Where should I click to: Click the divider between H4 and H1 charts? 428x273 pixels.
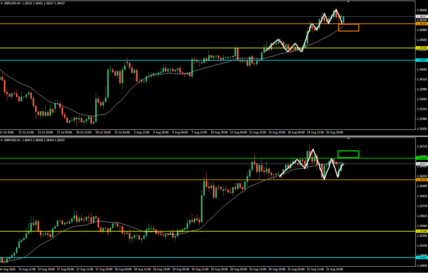point(214,136)
